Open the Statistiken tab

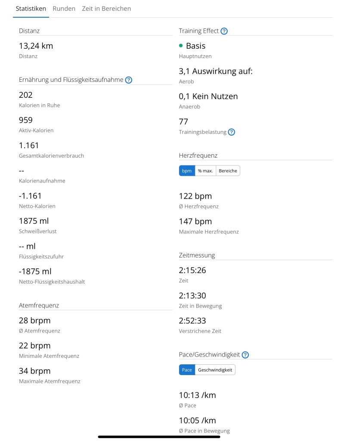(x=31, y=9)
